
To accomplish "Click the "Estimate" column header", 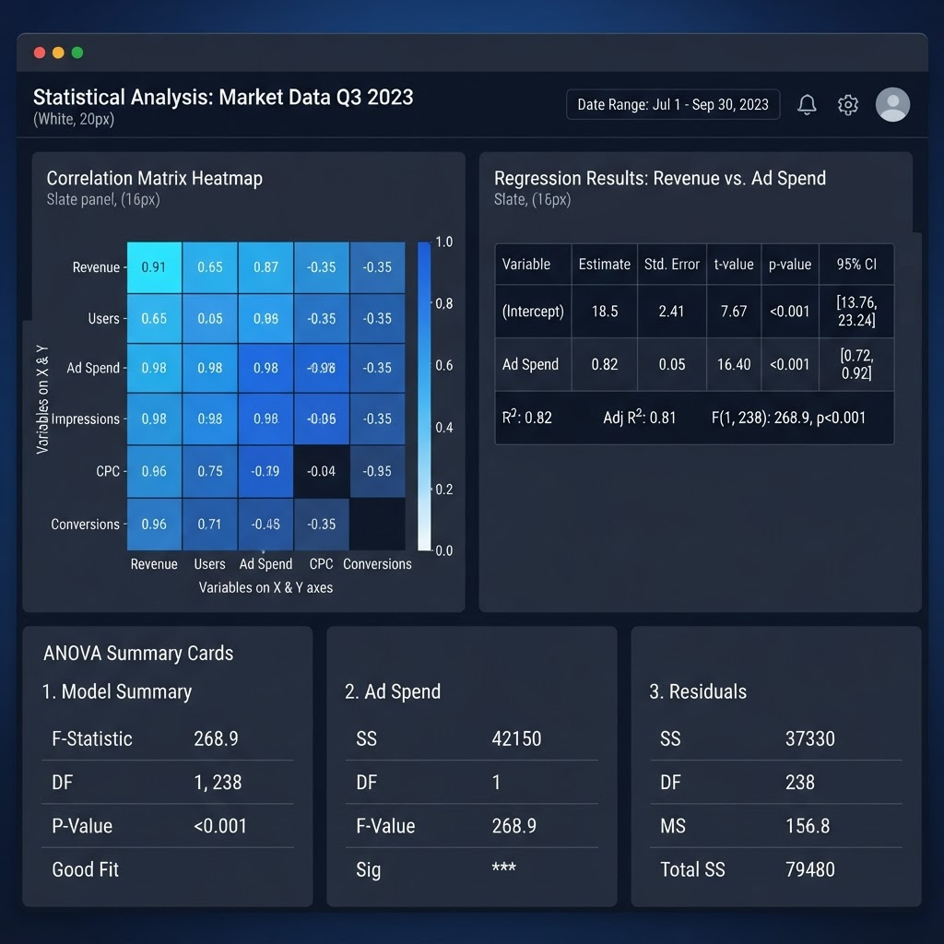I will click(605, 265).
